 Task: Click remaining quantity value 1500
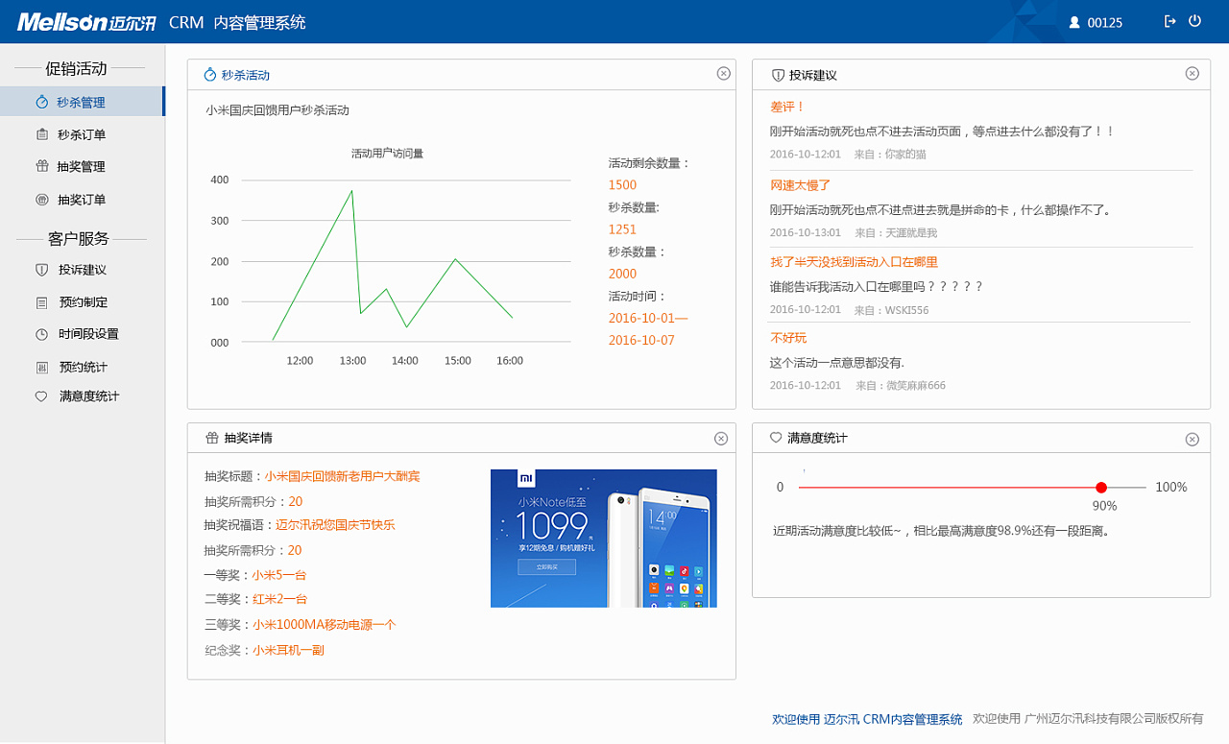tap(622, 185)
